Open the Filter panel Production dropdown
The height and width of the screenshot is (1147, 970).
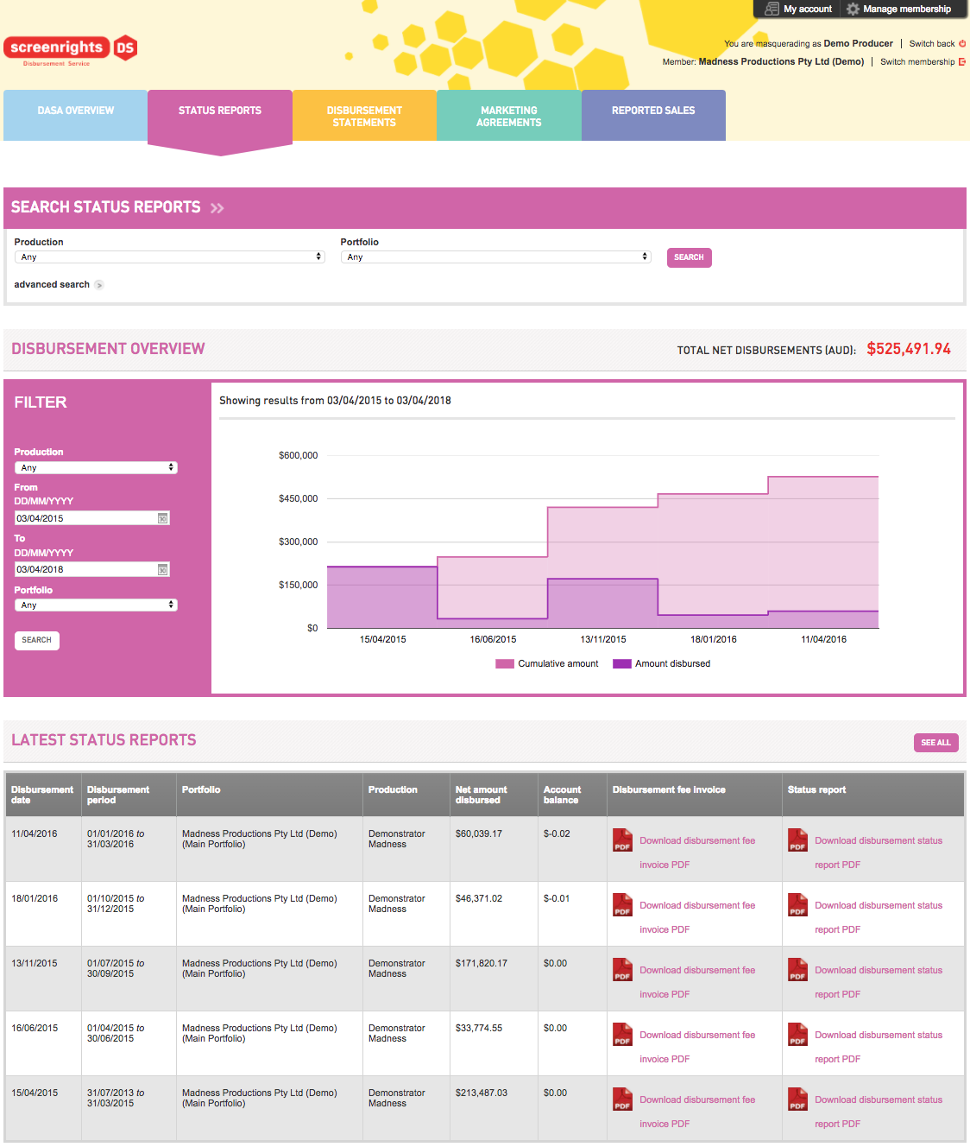96,467
